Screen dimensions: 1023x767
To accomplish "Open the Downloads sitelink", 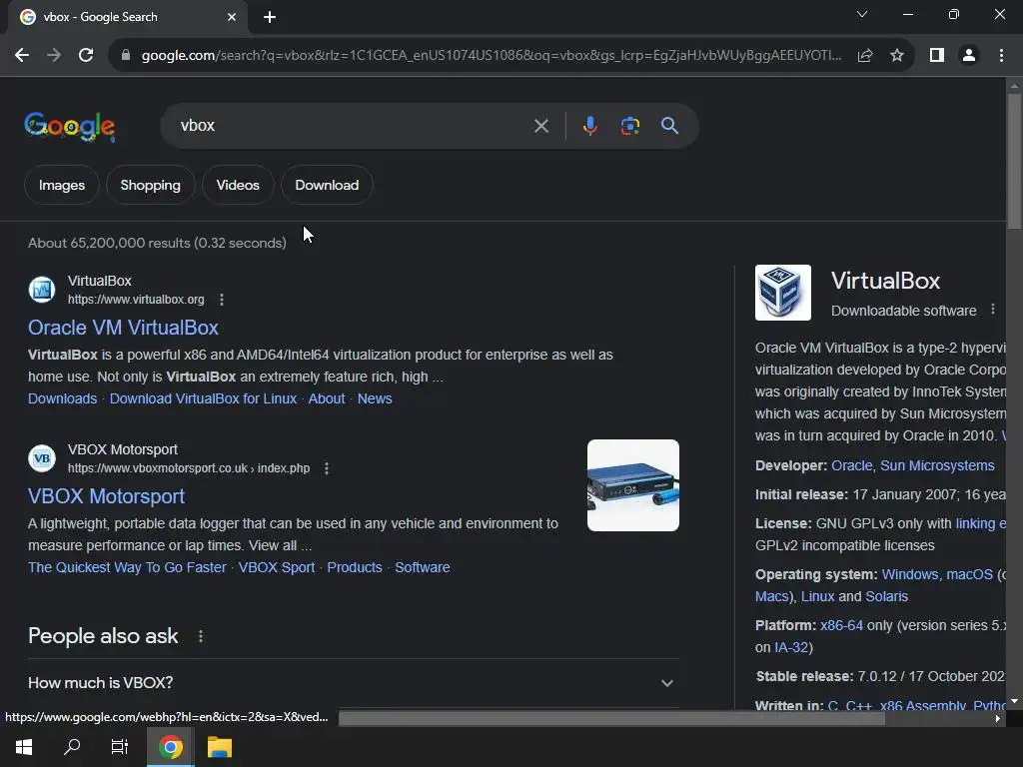I will [x=62, y=398].
